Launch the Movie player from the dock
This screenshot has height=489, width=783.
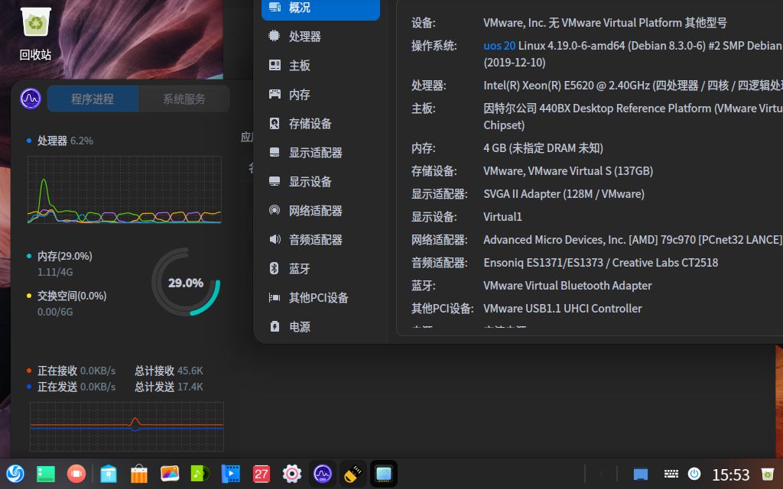tap(231, 474)
